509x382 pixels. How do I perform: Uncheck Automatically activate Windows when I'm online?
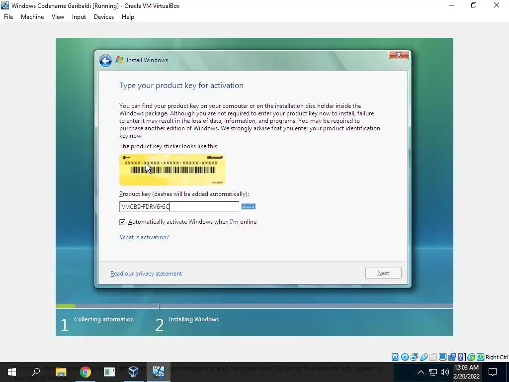(122, 222)
